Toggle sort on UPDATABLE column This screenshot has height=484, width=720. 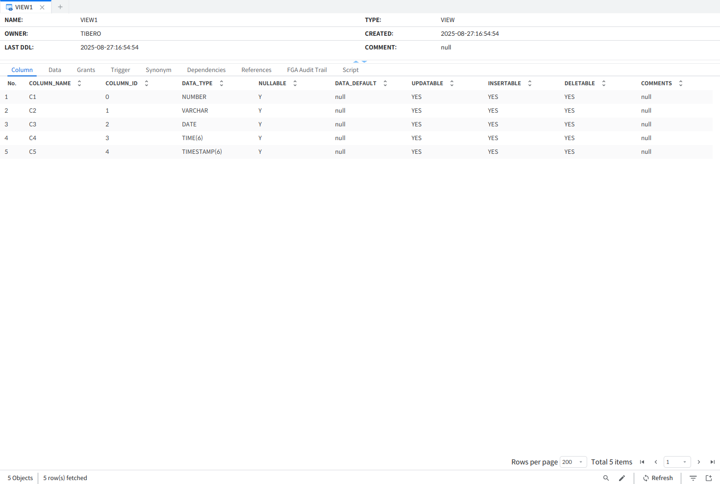[x=452, y=83]
